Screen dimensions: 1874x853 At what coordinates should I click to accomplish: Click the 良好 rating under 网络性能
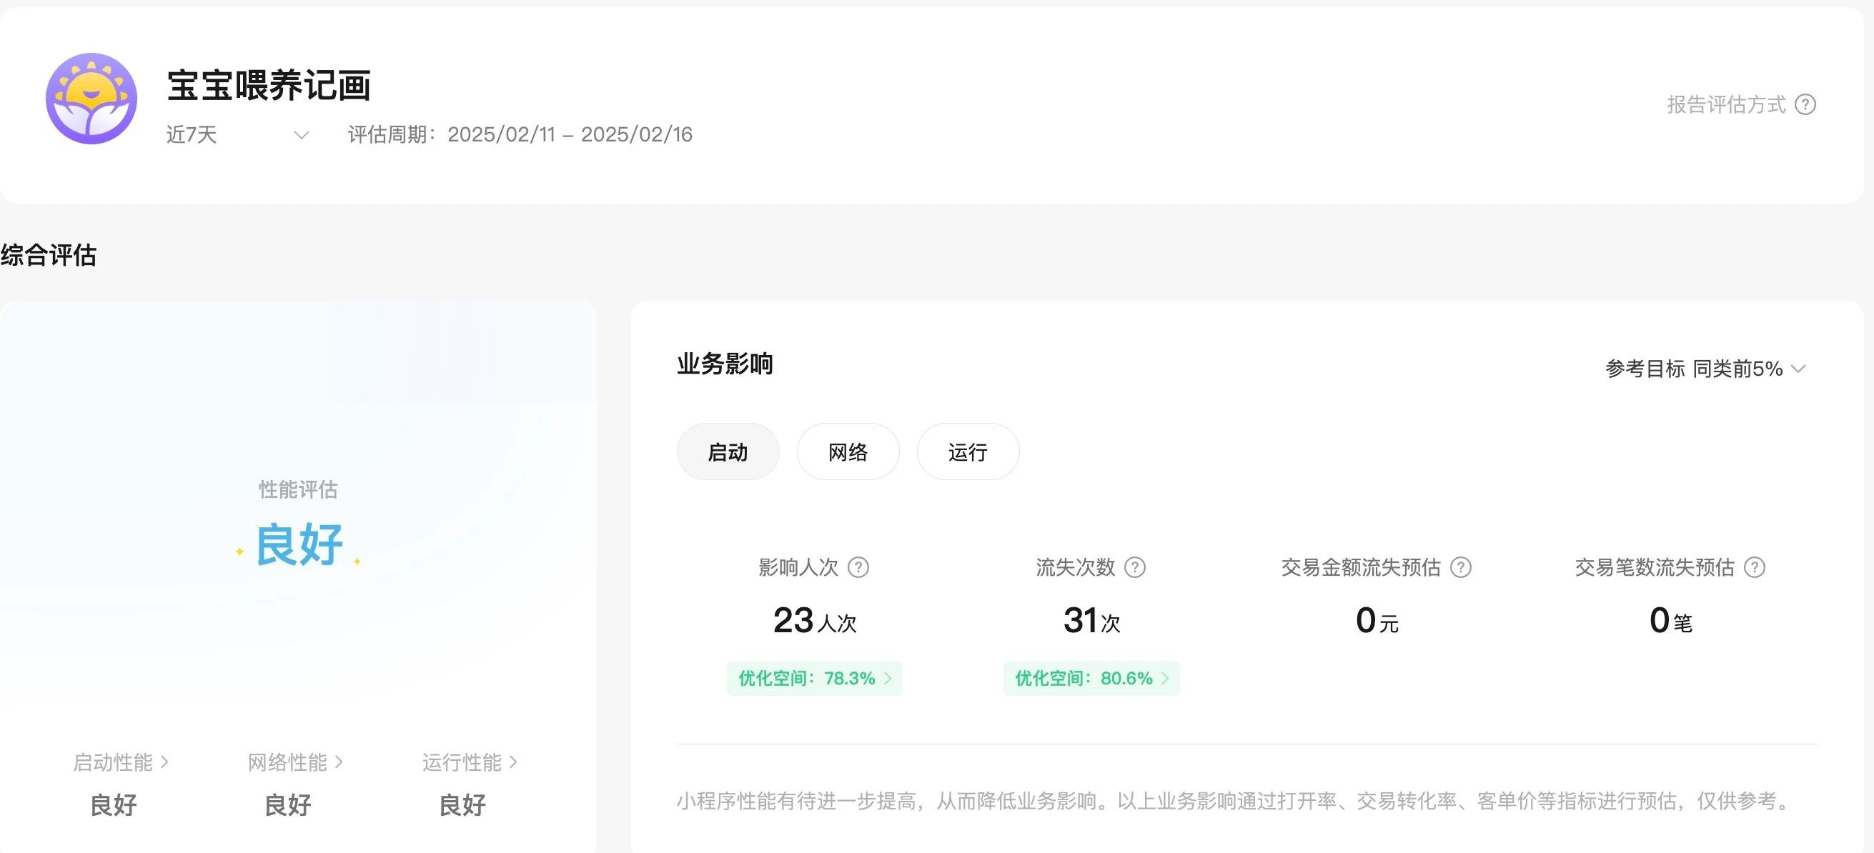point(288,805)
